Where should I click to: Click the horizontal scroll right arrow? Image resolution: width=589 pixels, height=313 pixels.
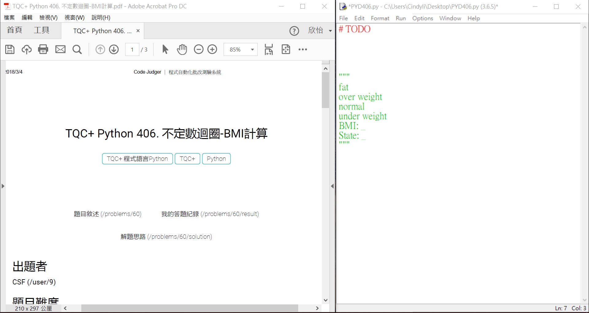[317, 308]
